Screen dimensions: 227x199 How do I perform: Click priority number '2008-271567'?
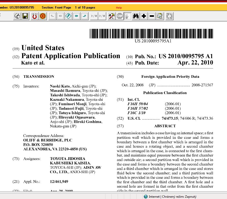202,85
